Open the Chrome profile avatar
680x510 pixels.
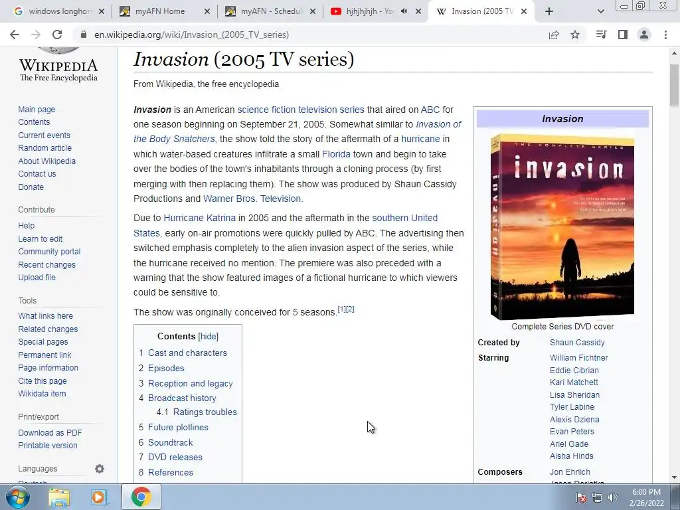[x=644, y=35]
